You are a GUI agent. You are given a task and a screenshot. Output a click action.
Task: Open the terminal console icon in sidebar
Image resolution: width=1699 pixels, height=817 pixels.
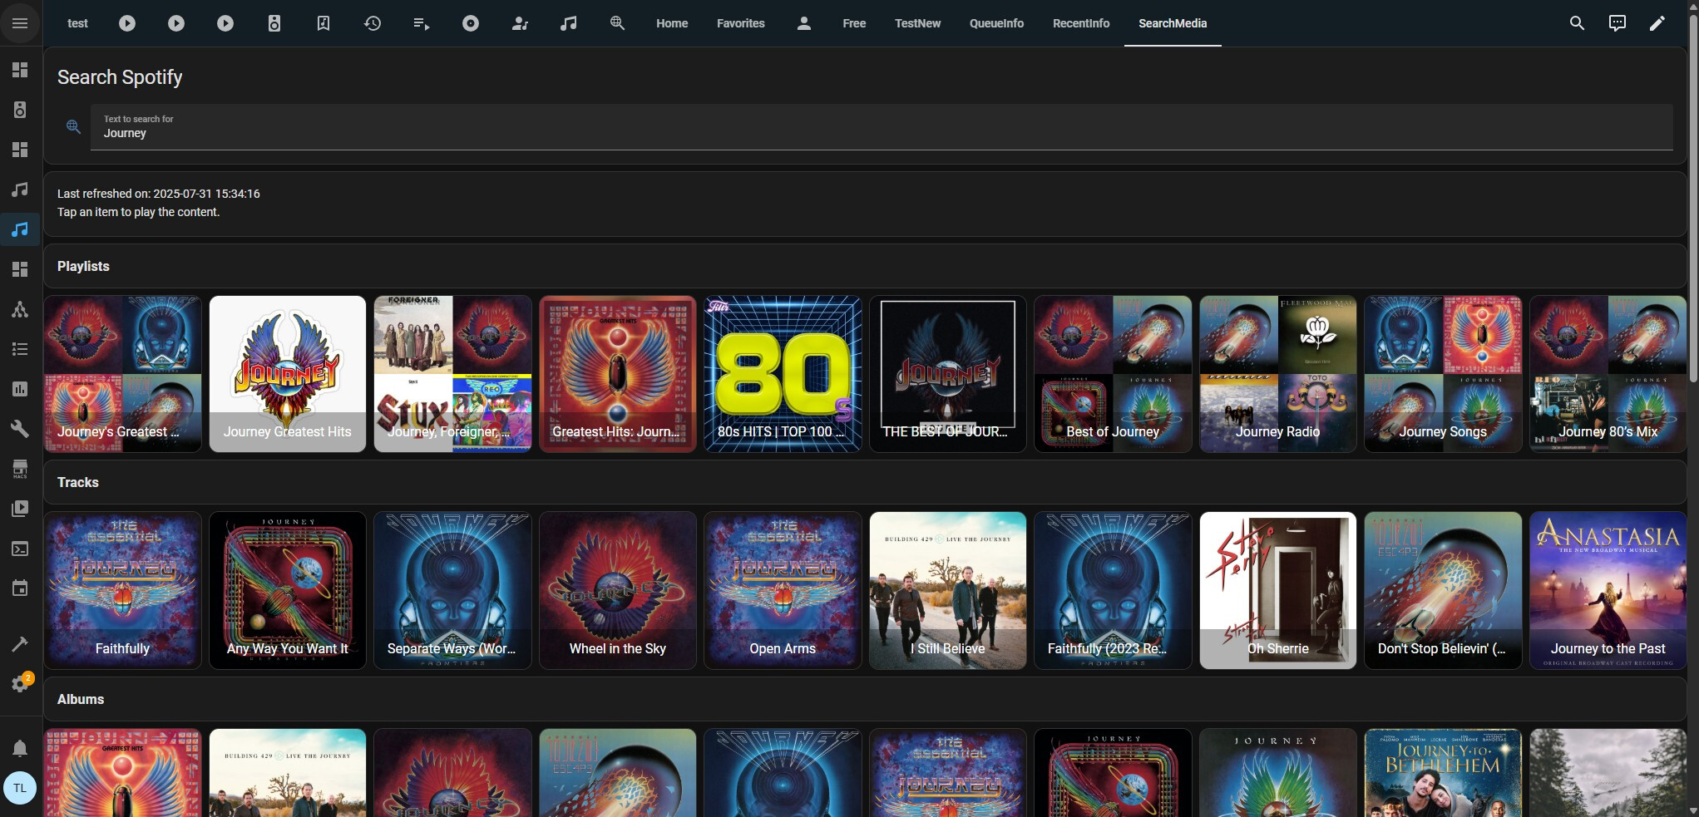(20, 549)
